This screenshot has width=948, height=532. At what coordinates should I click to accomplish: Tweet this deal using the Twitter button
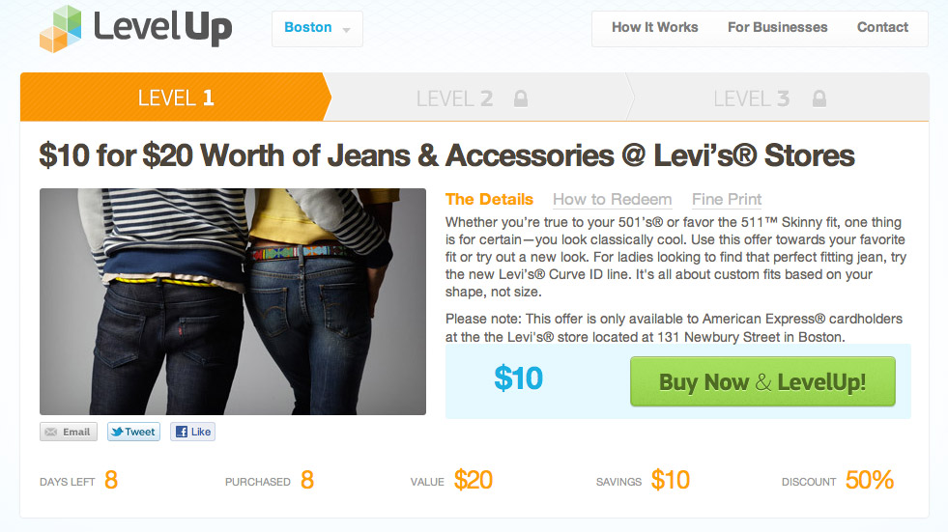click(133, 432)
